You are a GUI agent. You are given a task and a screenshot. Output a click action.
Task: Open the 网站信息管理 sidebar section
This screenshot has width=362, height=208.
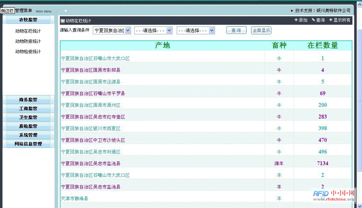(28, 144)
